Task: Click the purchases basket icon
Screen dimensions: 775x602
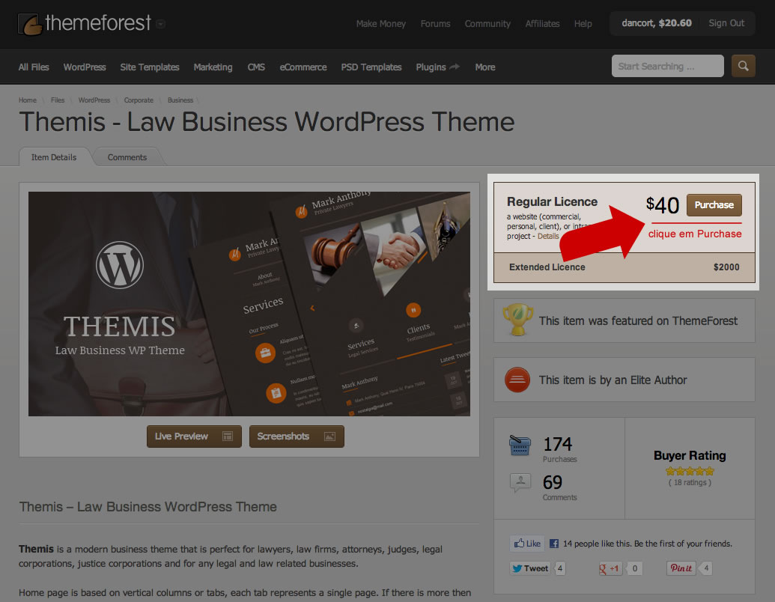Action: [520, 445]
